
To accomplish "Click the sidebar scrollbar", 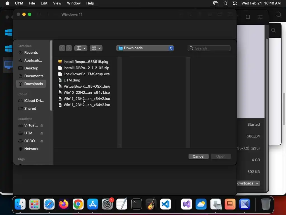I will (x=51, y=76).
